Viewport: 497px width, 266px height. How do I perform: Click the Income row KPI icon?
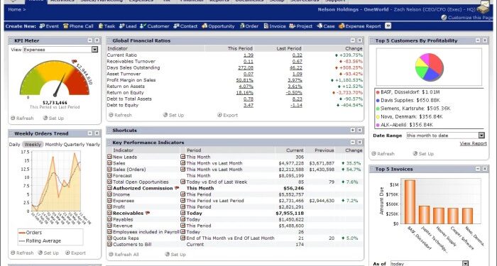click(x=109, y=194)
